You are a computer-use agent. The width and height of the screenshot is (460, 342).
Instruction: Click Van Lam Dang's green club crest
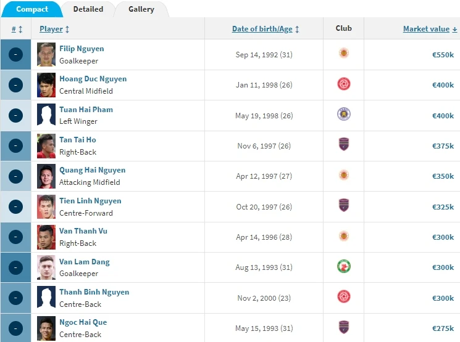(344, 267)
